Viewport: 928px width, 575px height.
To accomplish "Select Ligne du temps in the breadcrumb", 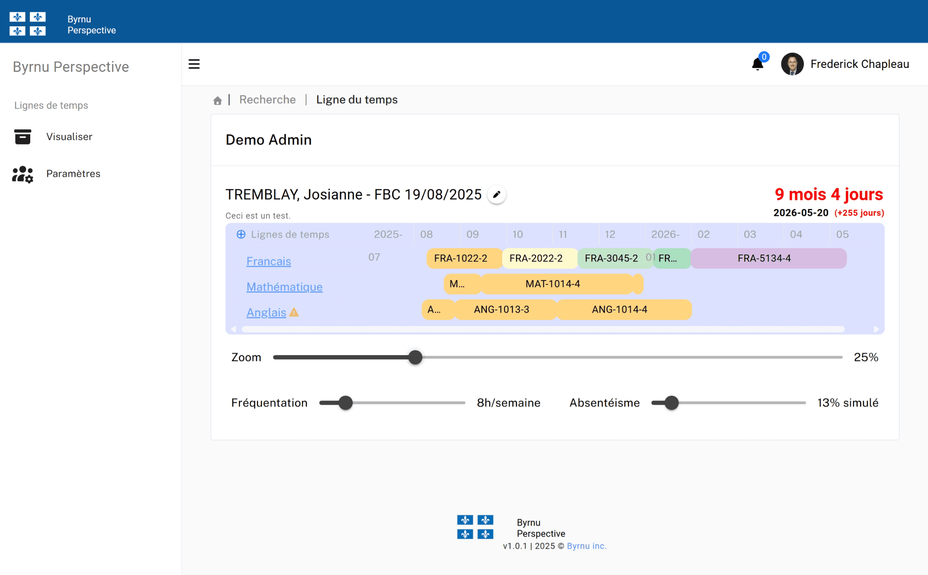I will click(356, 99).
